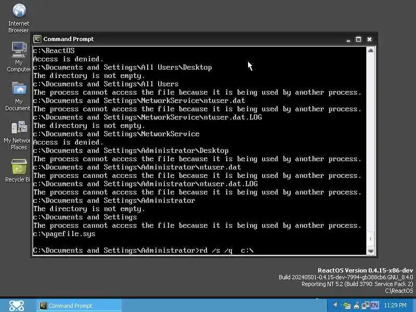Screen dimensions: 416x312
Task: Click the line ending 'NetworkService\ntuser.dat.LOG'
Action: [x=148, y=117]
